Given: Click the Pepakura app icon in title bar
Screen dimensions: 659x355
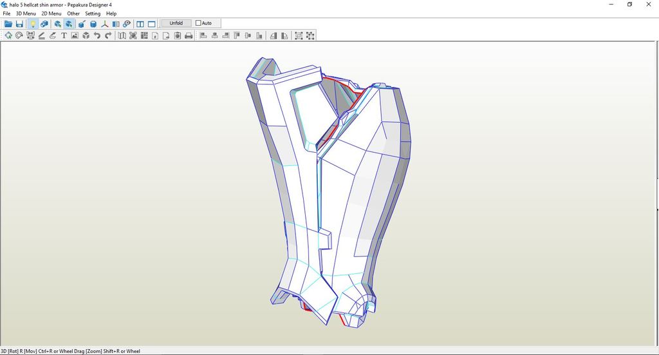Looking at the screenshot, I should pyautogui.click(x=5, y=5).
